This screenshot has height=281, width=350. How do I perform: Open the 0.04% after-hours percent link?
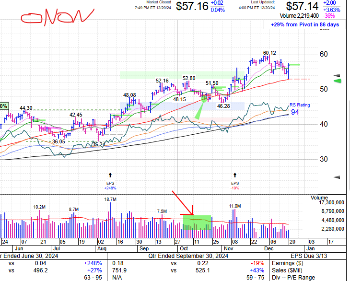coord(218,10)
